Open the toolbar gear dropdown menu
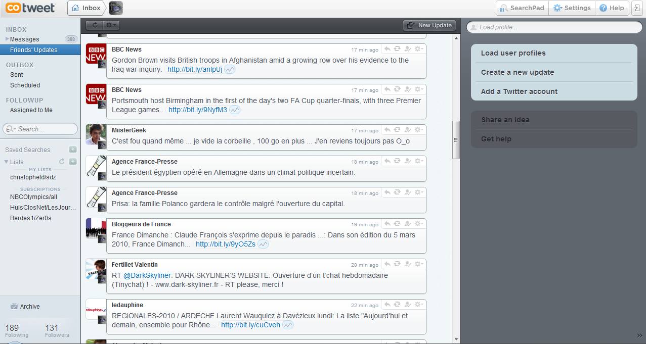646x344 pixels. tap(111, 25)
